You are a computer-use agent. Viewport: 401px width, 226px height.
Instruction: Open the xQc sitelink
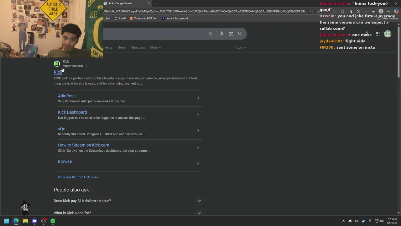pos(61,129)
